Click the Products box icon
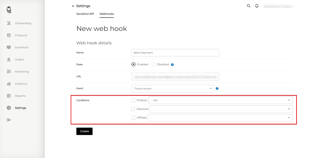This screenshot has height=158, width=319. [9, 35]
